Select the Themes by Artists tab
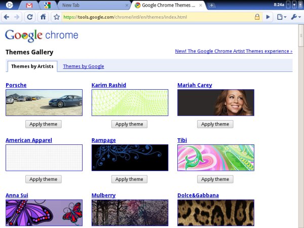304x228 pixels. point(32,66)
